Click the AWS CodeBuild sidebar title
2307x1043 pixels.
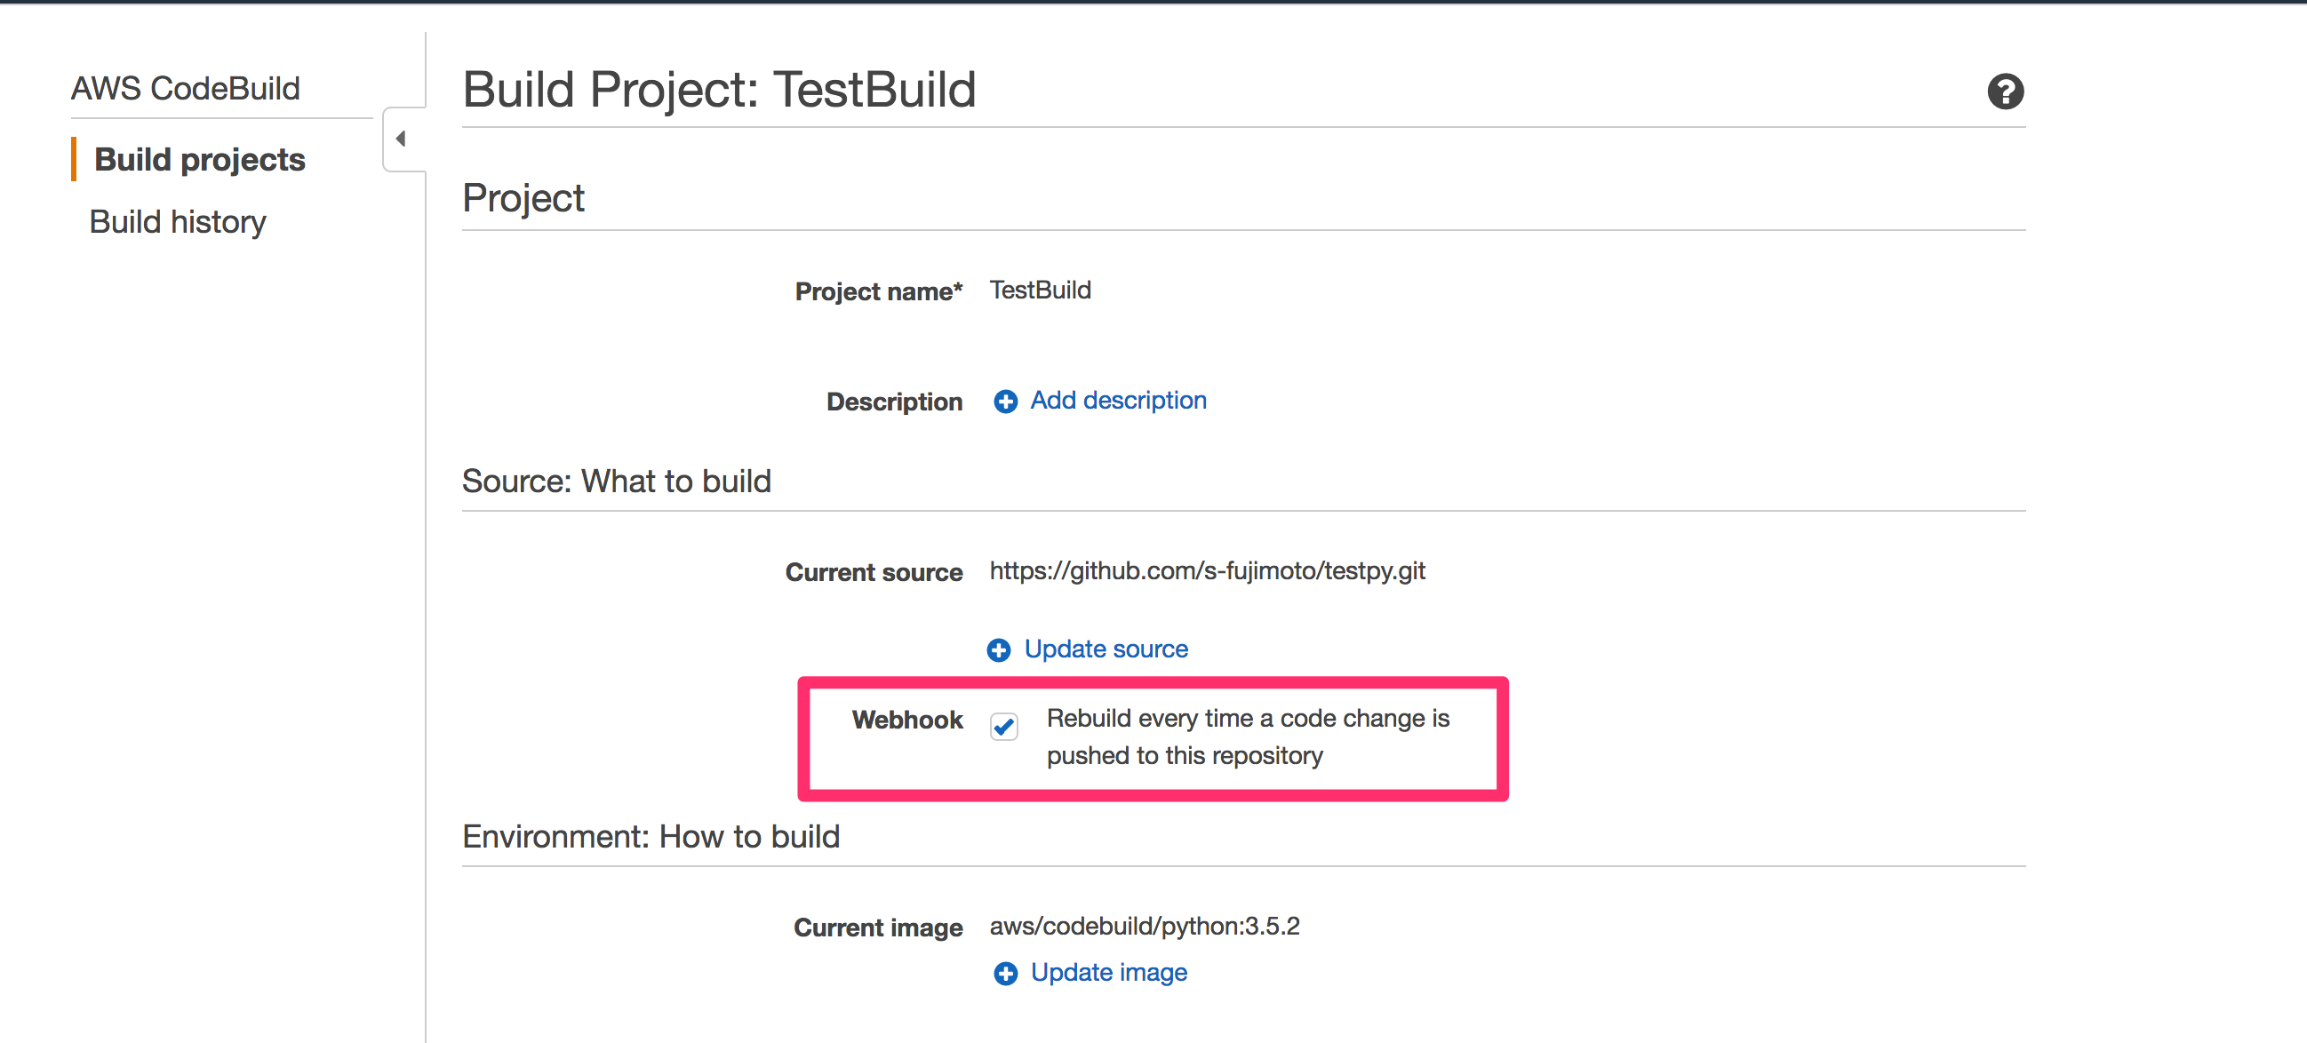click(186, 89)
